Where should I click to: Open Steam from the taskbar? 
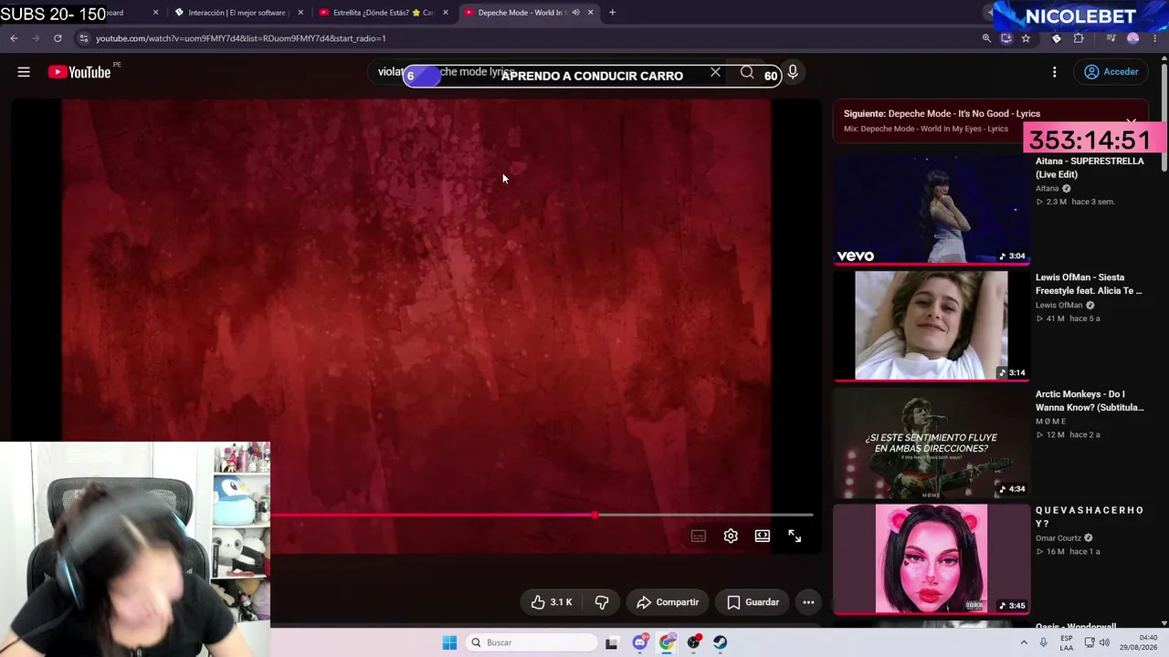(x=721, y=642)
